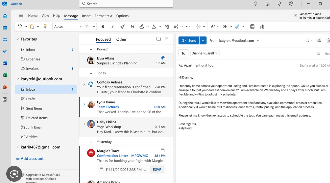The image size is (330, 183).
Task: Click RSVP on Margie's Travel message
Action: (157, 169)
